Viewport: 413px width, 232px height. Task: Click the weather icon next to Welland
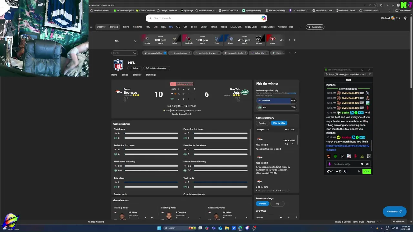[393, 18]
